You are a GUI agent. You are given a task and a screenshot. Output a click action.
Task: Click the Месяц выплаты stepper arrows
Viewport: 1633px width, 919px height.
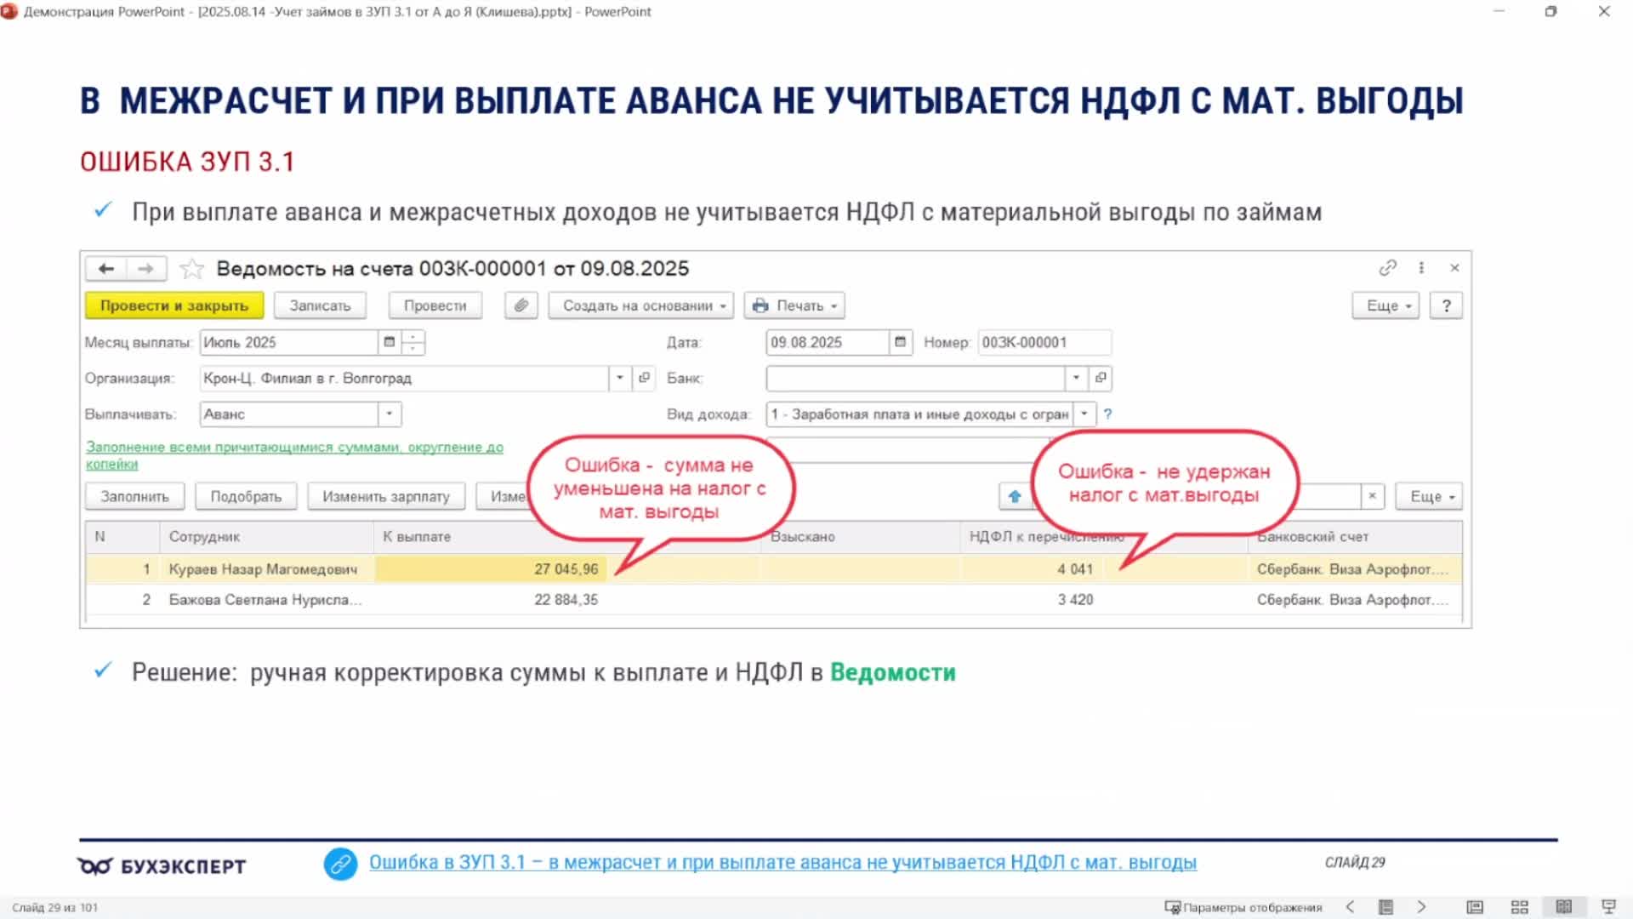coord(413,342)
